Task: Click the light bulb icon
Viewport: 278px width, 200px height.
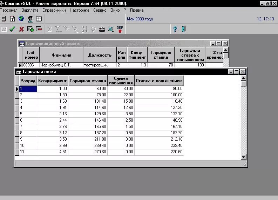Action: tap(93, 29)
